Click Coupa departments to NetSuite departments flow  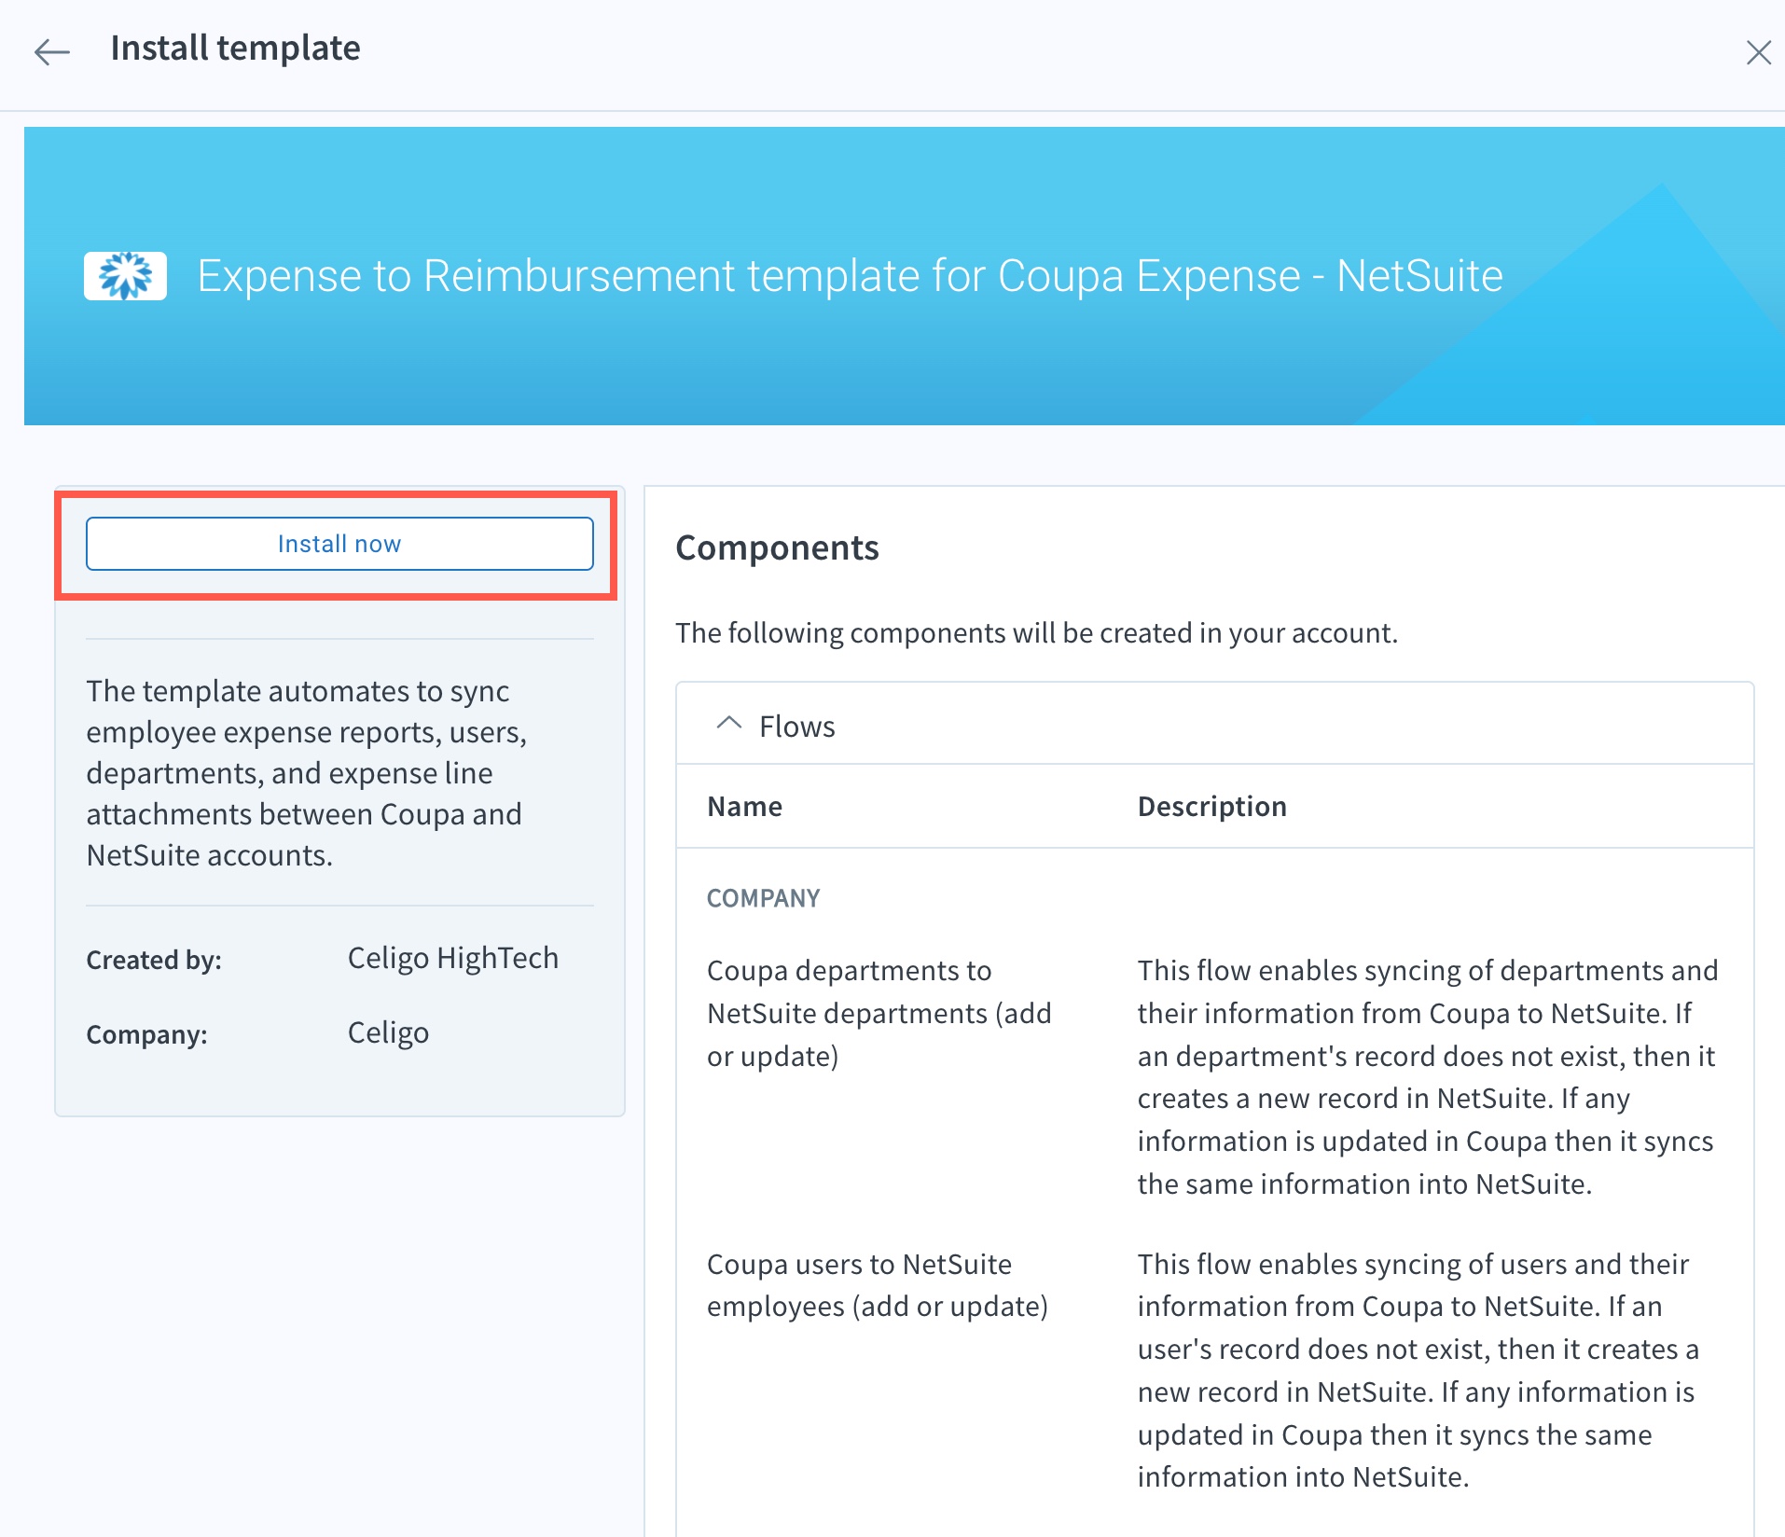pyautogui.click(x=879, y=1013)
